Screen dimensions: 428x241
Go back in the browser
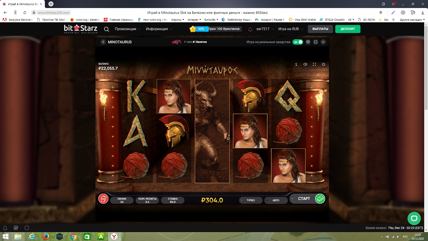tap(5, 13)
